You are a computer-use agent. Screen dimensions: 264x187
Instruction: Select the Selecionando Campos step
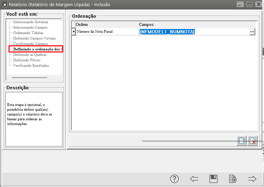pos(30,28)
